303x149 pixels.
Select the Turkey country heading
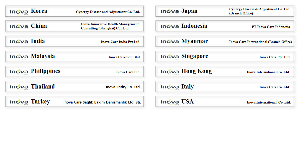(40, 102)
